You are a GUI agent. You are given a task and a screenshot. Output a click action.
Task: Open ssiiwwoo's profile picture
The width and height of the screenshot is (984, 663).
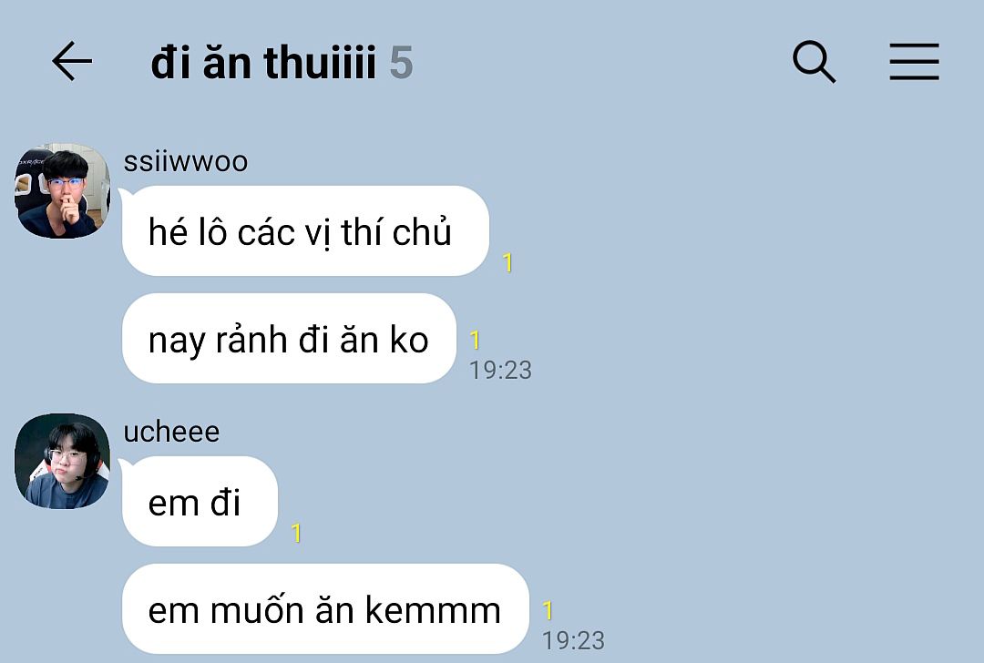pos(62,190)
